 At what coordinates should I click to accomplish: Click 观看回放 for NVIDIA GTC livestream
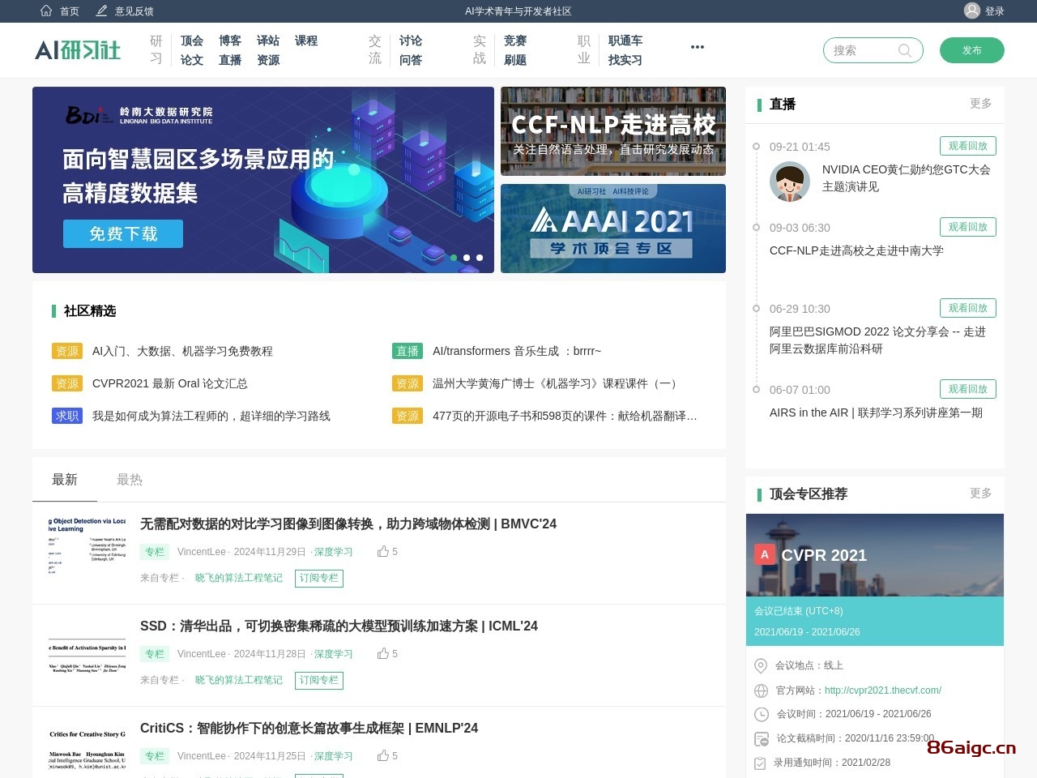click(968, 146)
